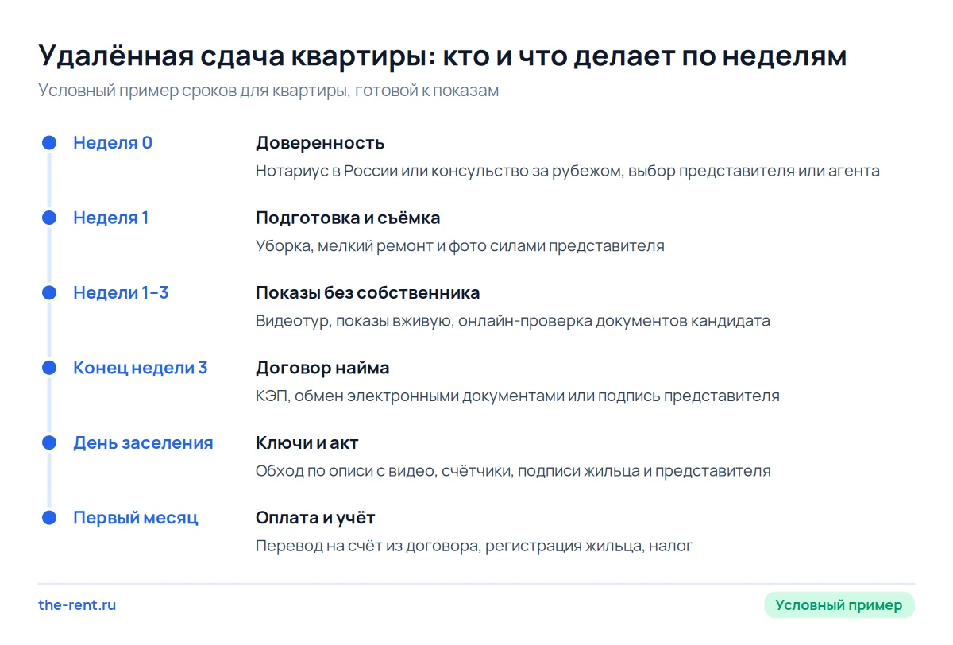Click the Ключи и акт heading
This screenshot has width=953, height=645.
[x=307, y=443]
